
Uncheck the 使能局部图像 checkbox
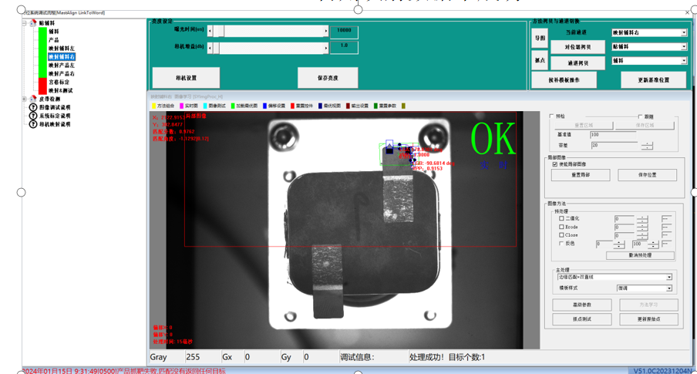pos(555,164)
